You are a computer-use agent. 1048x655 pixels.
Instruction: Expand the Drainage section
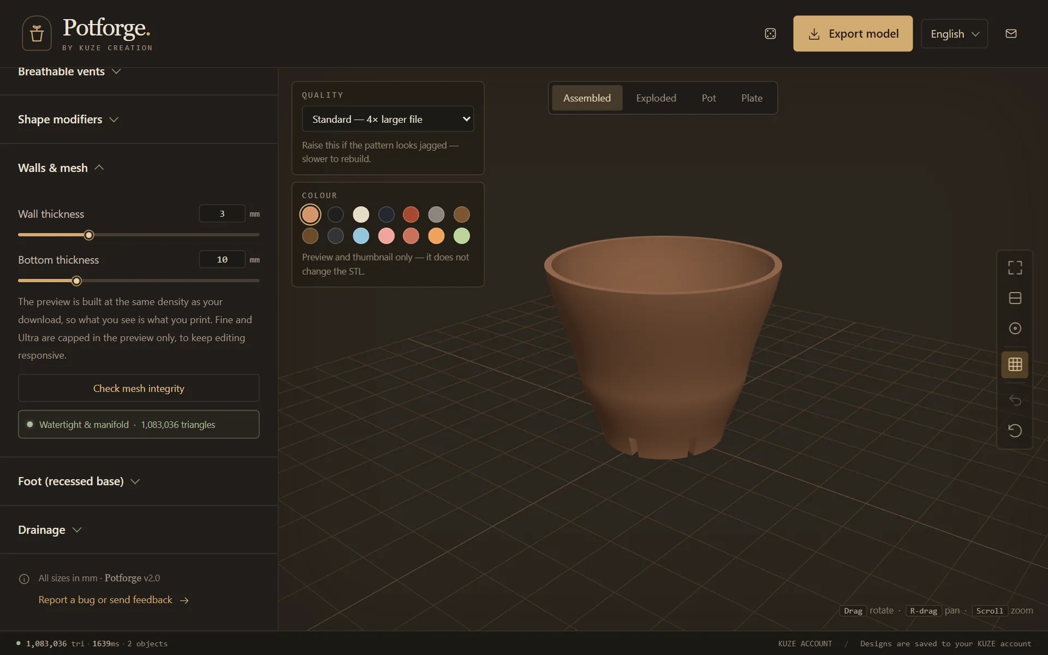coord(50,530)
